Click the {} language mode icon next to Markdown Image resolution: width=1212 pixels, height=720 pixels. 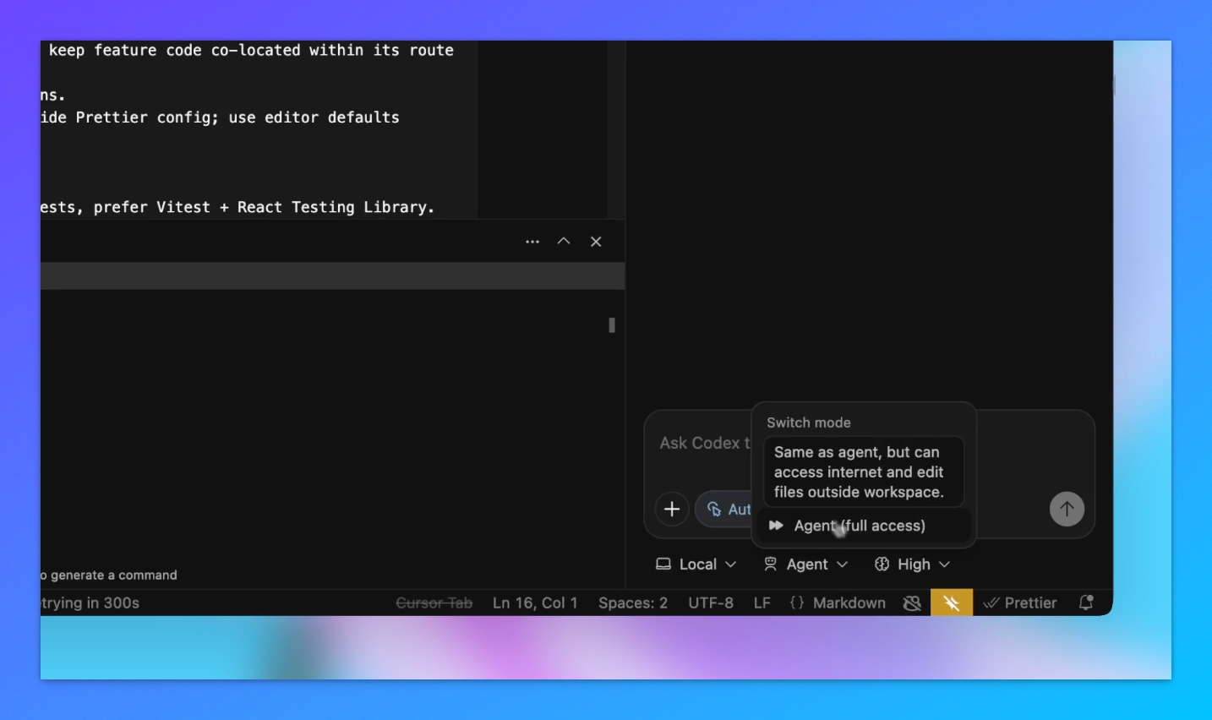[x=795, y=603]
